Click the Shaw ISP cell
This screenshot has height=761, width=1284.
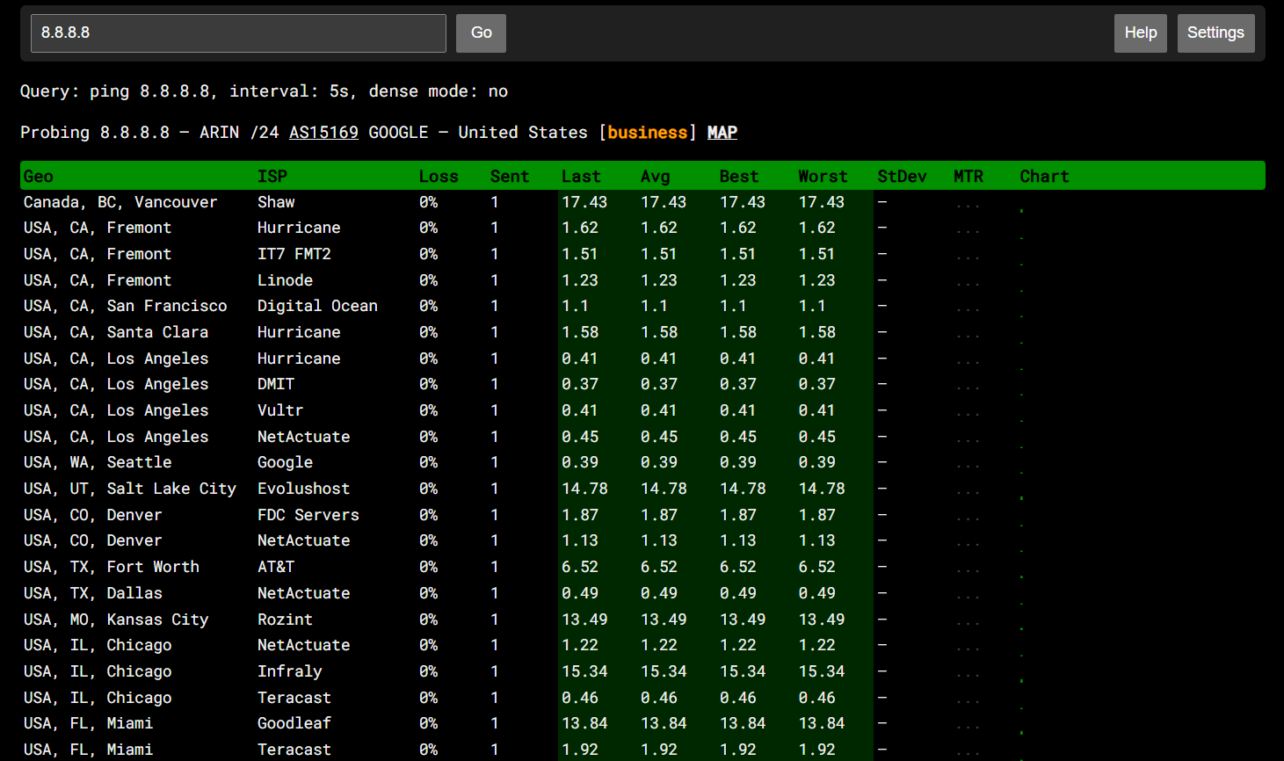point(276,202)
